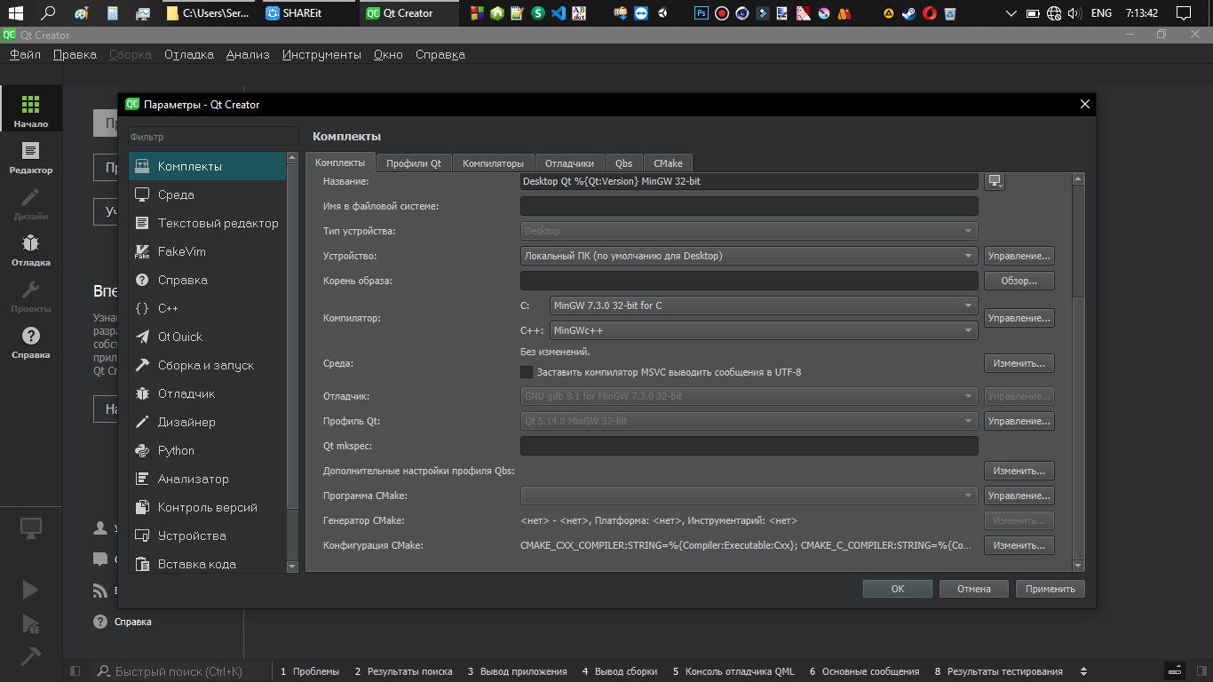Click the kit selector monitor icon
The height and width of the screenshot is (682, 1213).
pyautogui.click(x=31, y=528)
